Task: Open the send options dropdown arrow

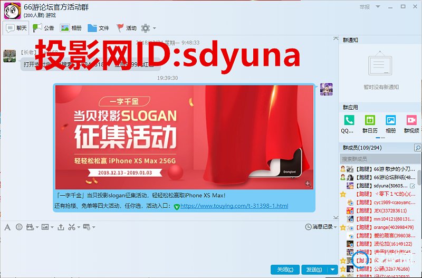Action: point(333,270)
